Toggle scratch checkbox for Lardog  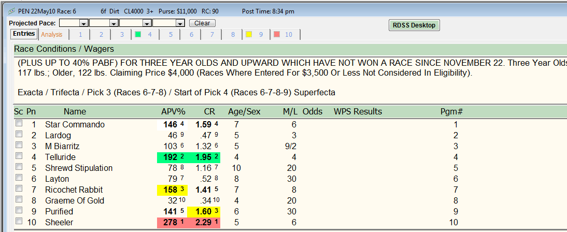[x=19, y=135]
